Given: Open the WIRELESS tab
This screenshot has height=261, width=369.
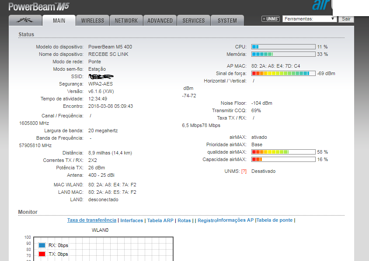Looking at the screenshot, I should (93, 21).
